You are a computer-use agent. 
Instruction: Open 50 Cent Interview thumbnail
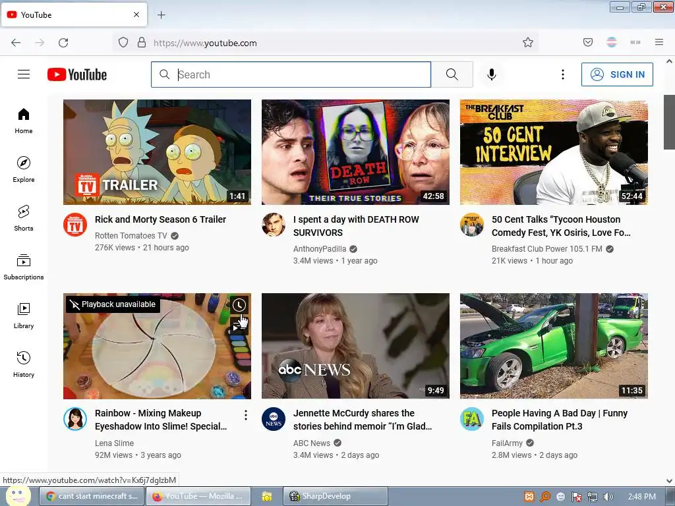pyautogui.click(x=554, y=152)
